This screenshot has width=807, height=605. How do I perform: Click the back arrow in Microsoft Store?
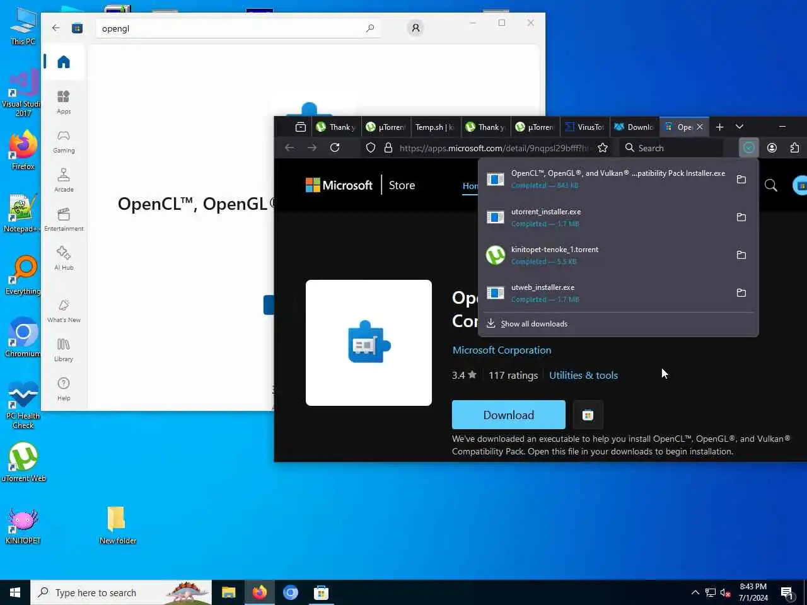coord(56,28)
